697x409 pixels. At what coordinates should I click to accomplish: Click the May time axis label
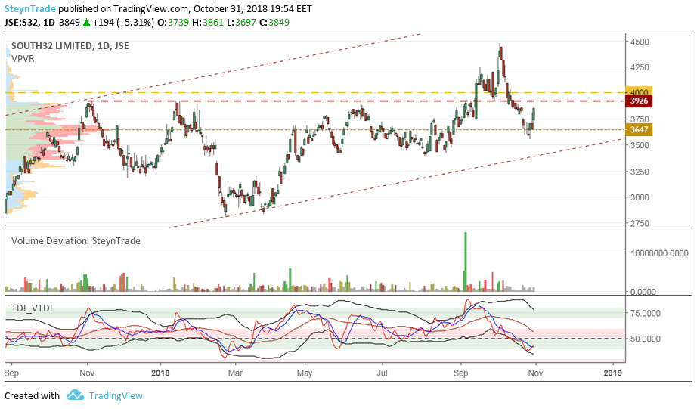pos(305,373)
